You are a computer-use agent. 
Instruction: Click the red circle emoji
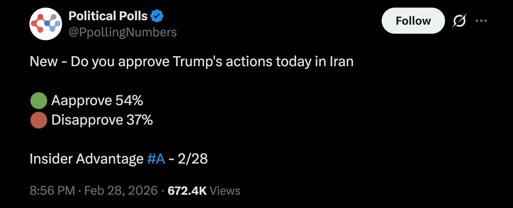coord(39,120)
